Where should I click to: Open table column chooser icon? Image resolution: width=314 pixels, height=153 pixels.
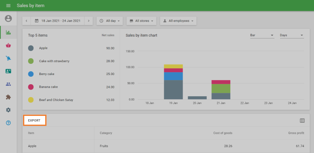(x=302, y=120)
